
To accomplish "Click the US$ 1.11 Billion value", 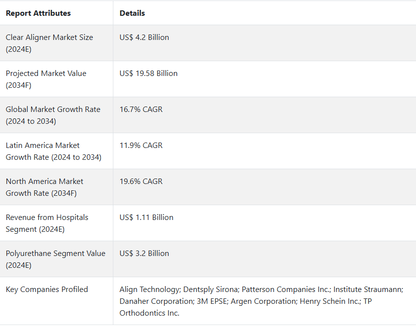I will tap(146, 218).
